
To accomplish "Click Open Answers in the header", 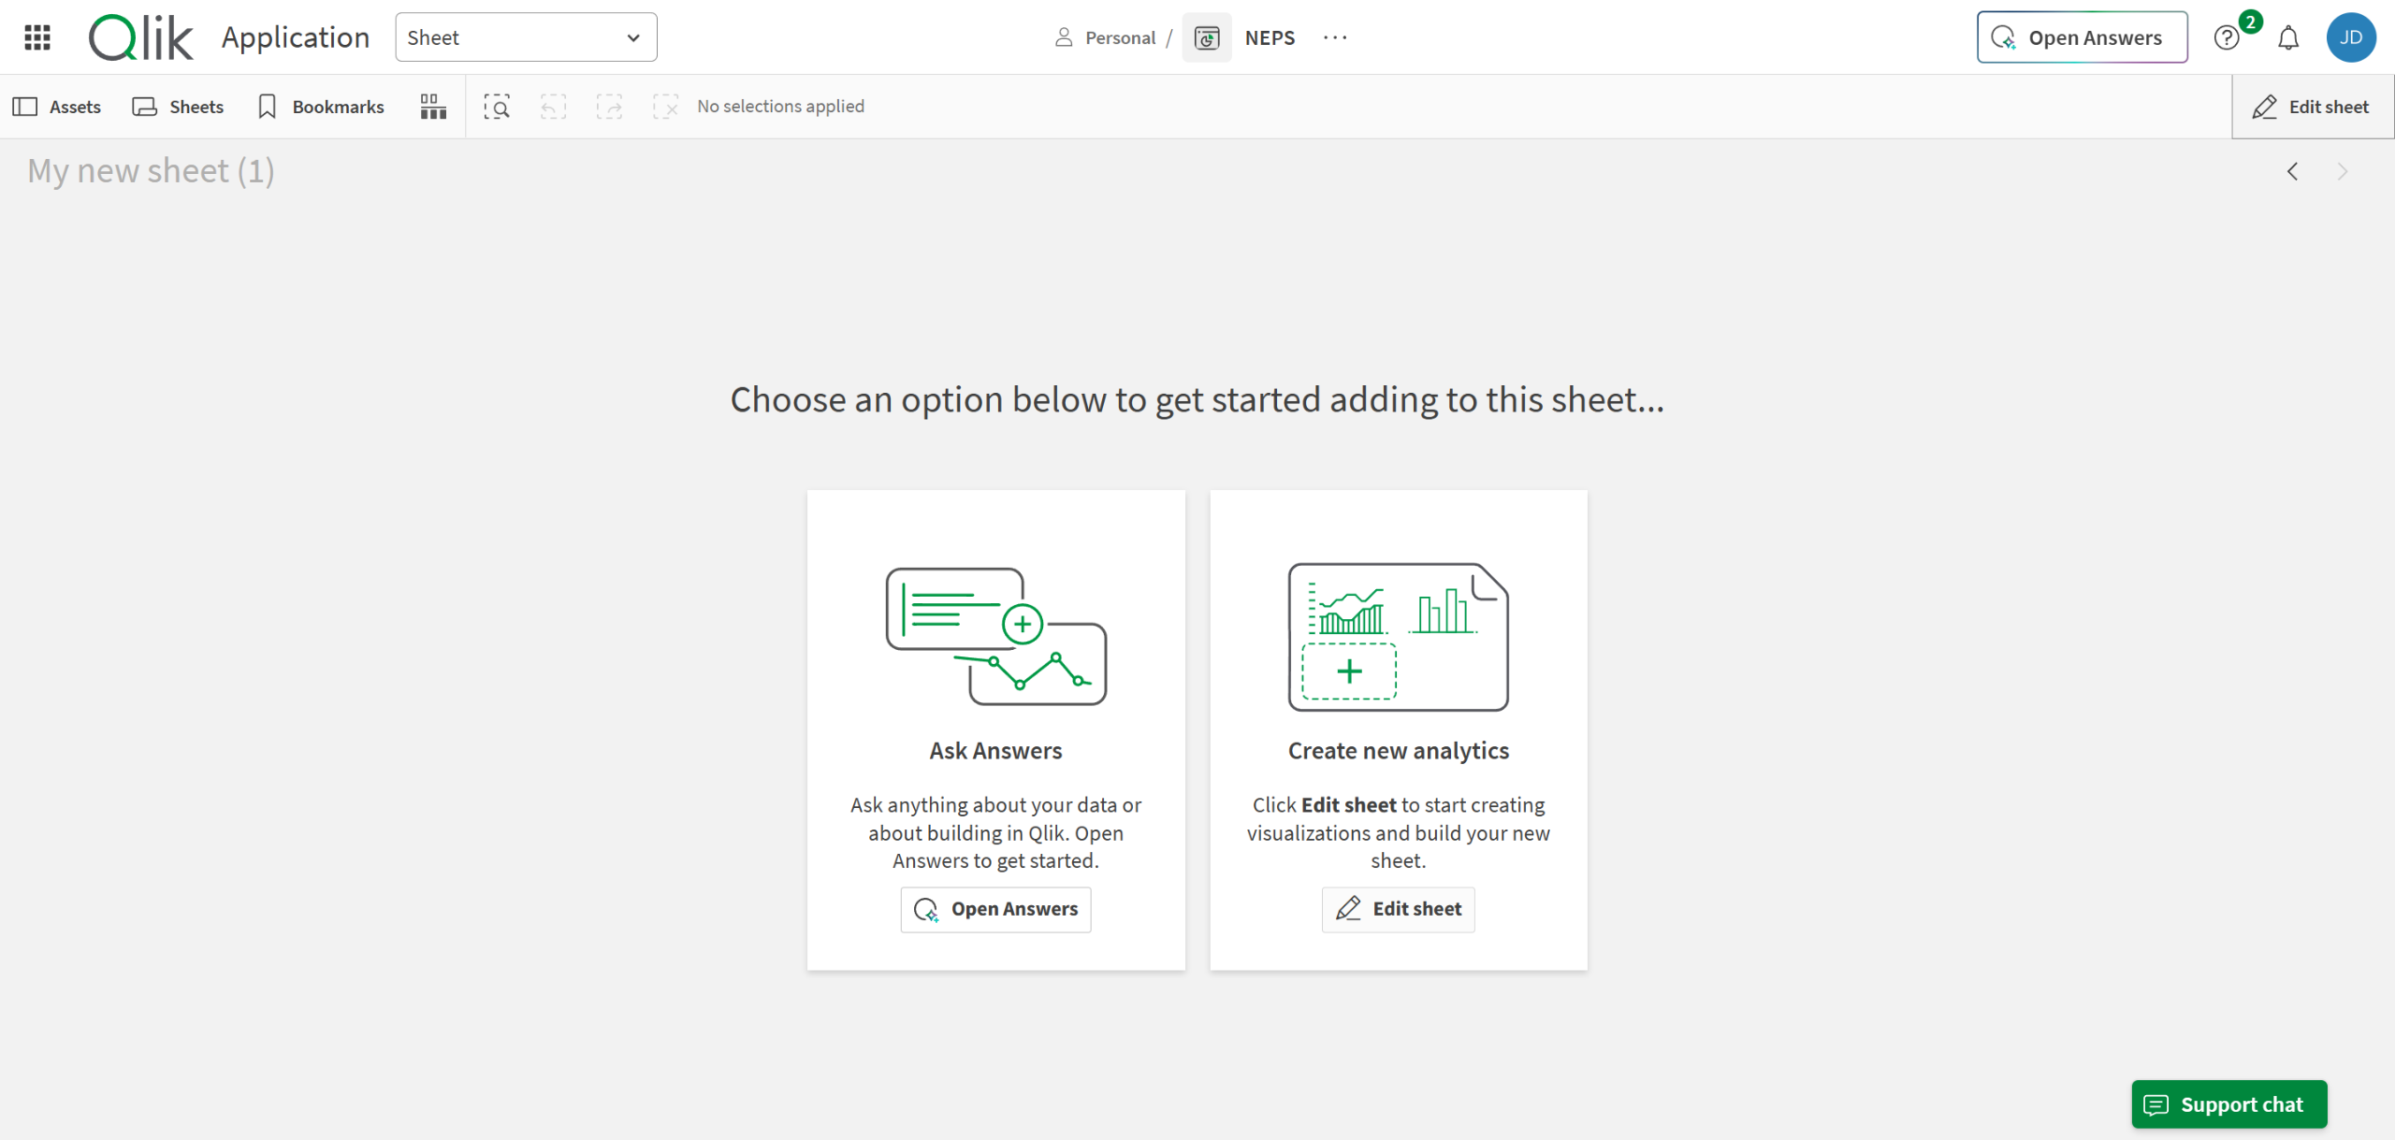I will 2082,37.
